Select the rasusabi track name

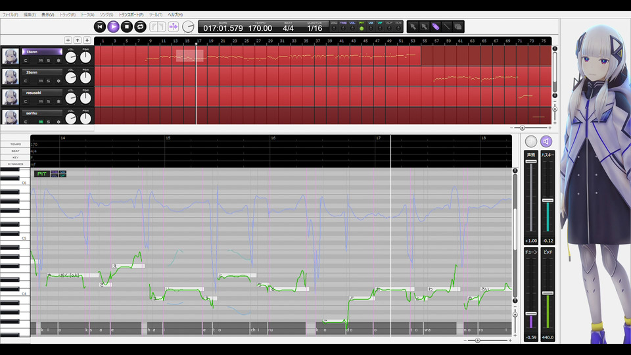tap(42, 93)
